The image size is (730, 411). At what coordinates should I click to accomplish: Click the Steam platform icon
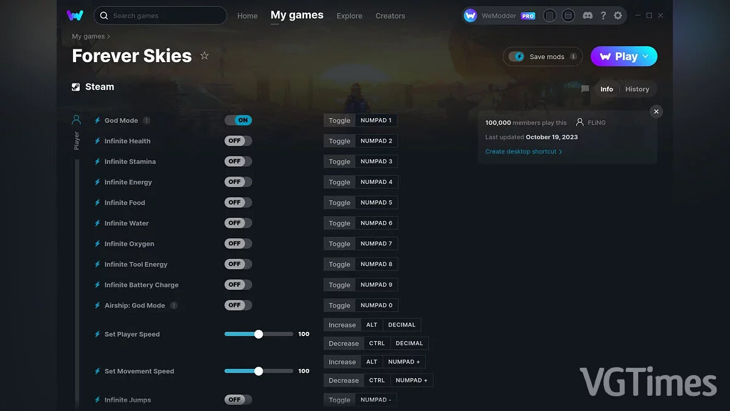point(76,87)
